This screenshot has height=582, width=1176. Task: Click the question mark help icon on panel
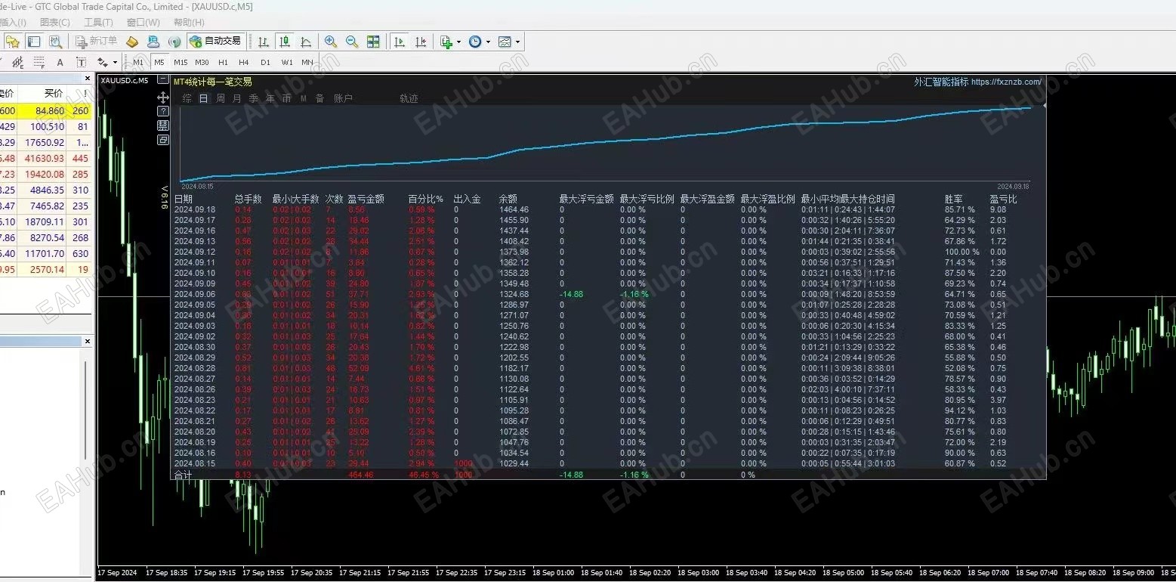coord(162,111)
